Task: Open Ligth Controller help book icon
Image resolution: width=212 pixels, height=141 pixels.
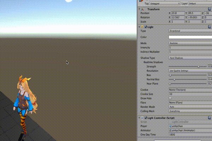Action: (x=210, y=118)
